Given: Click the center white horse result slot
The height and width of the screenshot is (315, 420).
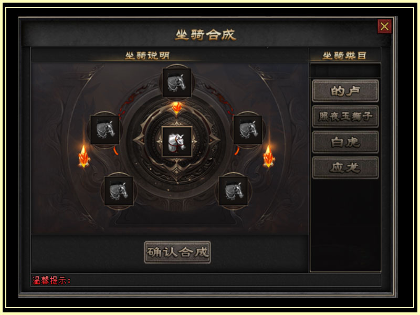Looking at the screenshot, I should 177,142.
